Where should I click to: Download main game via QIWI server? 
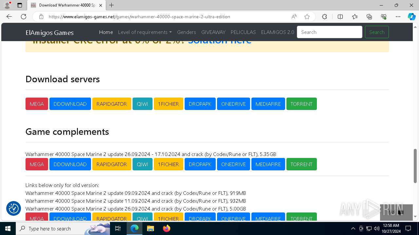(142, 104)
